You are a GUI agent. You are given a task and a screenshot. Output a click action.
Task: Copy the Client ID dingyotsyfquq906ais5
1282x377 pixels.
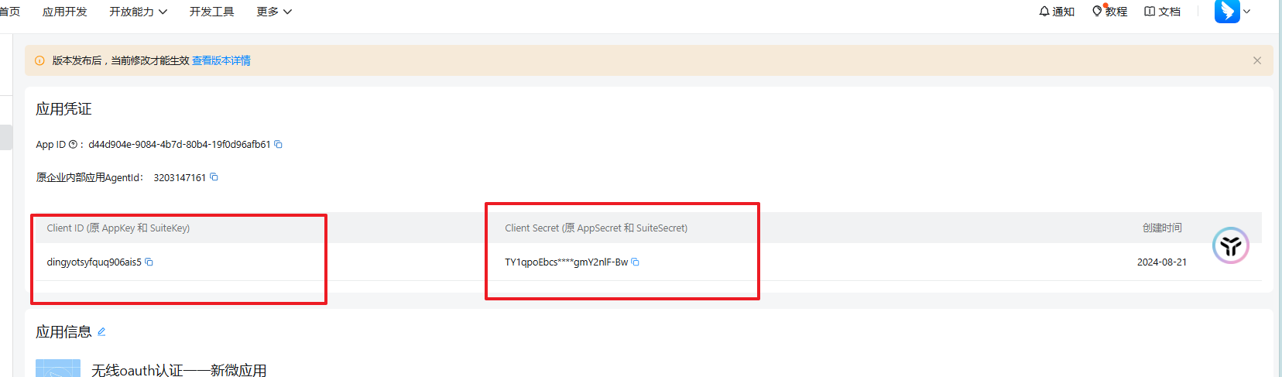[149, 262]
